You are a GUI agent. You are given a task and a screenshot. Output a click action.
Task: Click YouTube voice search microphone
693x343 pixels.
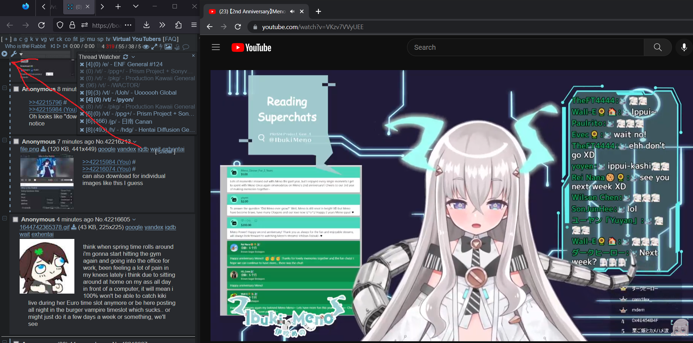(x=684, y=47)
